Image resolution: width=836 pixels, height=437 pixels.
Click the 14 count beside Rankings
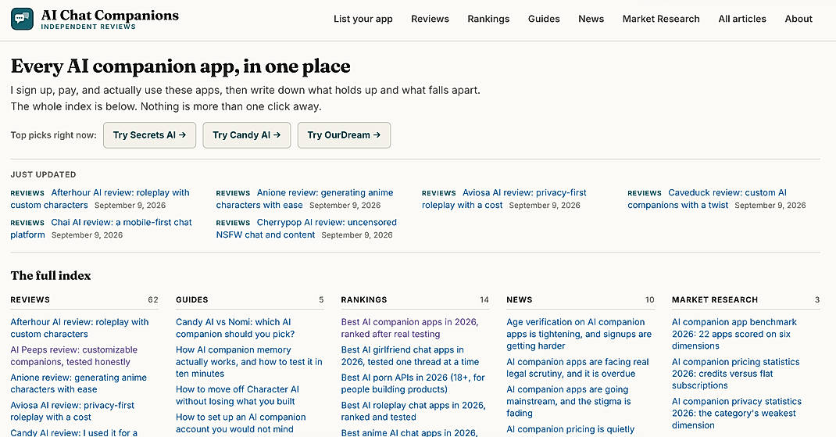[484, 299]
